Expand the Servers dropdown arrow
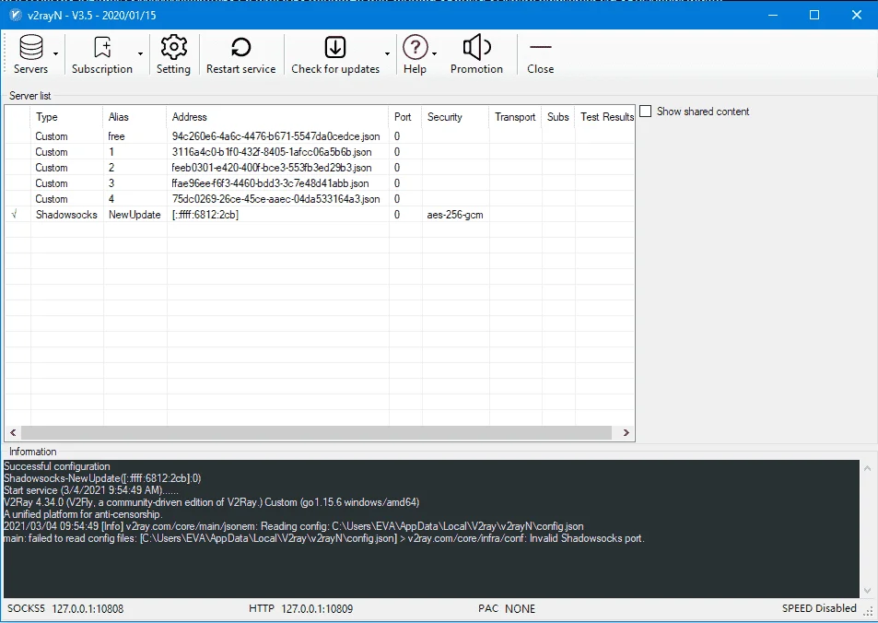Image resolution: width=878 pixels, height=623 pixels. tap(55, 53)
